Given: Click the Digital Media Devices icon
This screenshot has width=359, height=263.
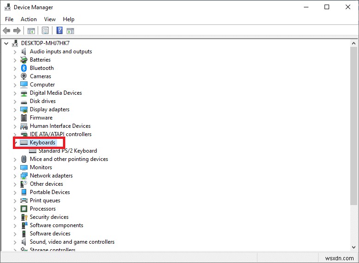Looking at the screenshot, I should [x=24, y=93].
